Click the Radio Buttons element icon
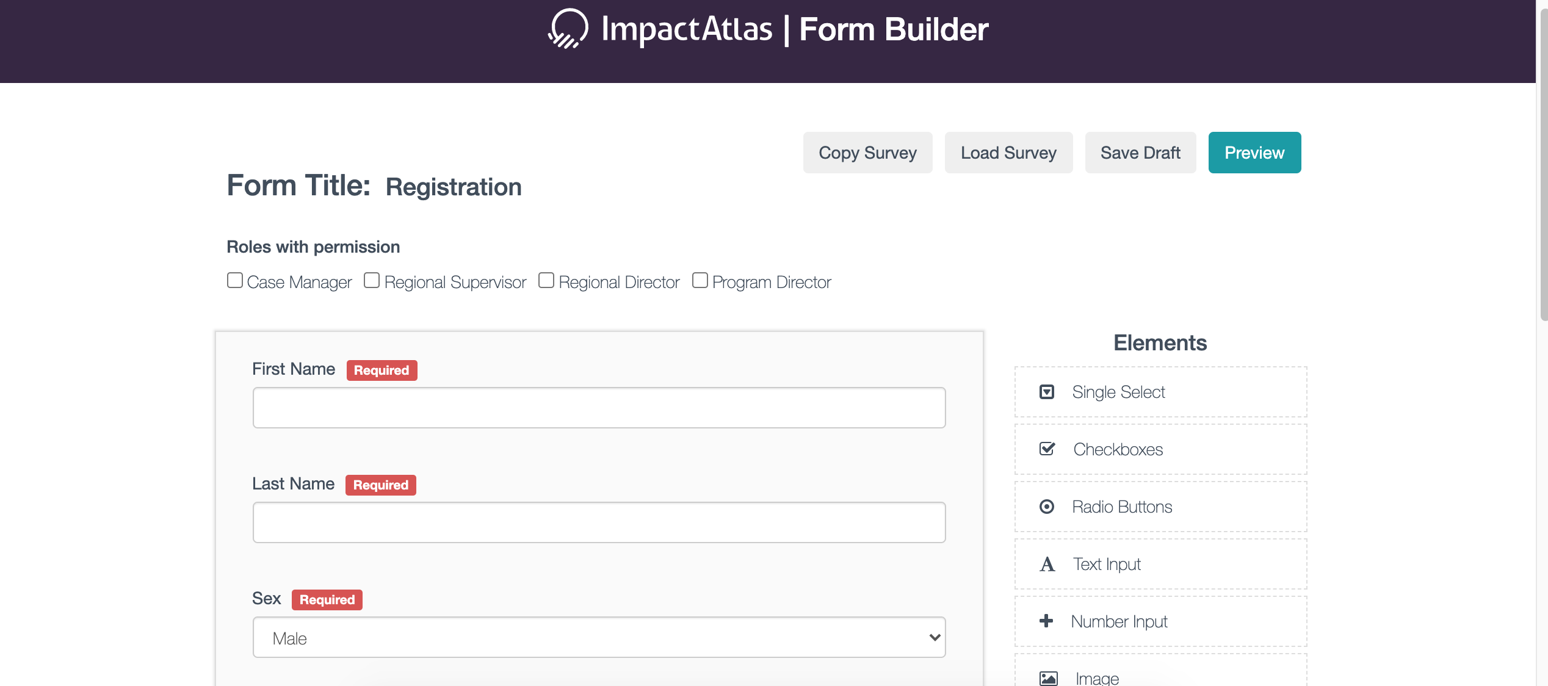This screenshot has height=686, width=1548. [x=1047, y=507]
